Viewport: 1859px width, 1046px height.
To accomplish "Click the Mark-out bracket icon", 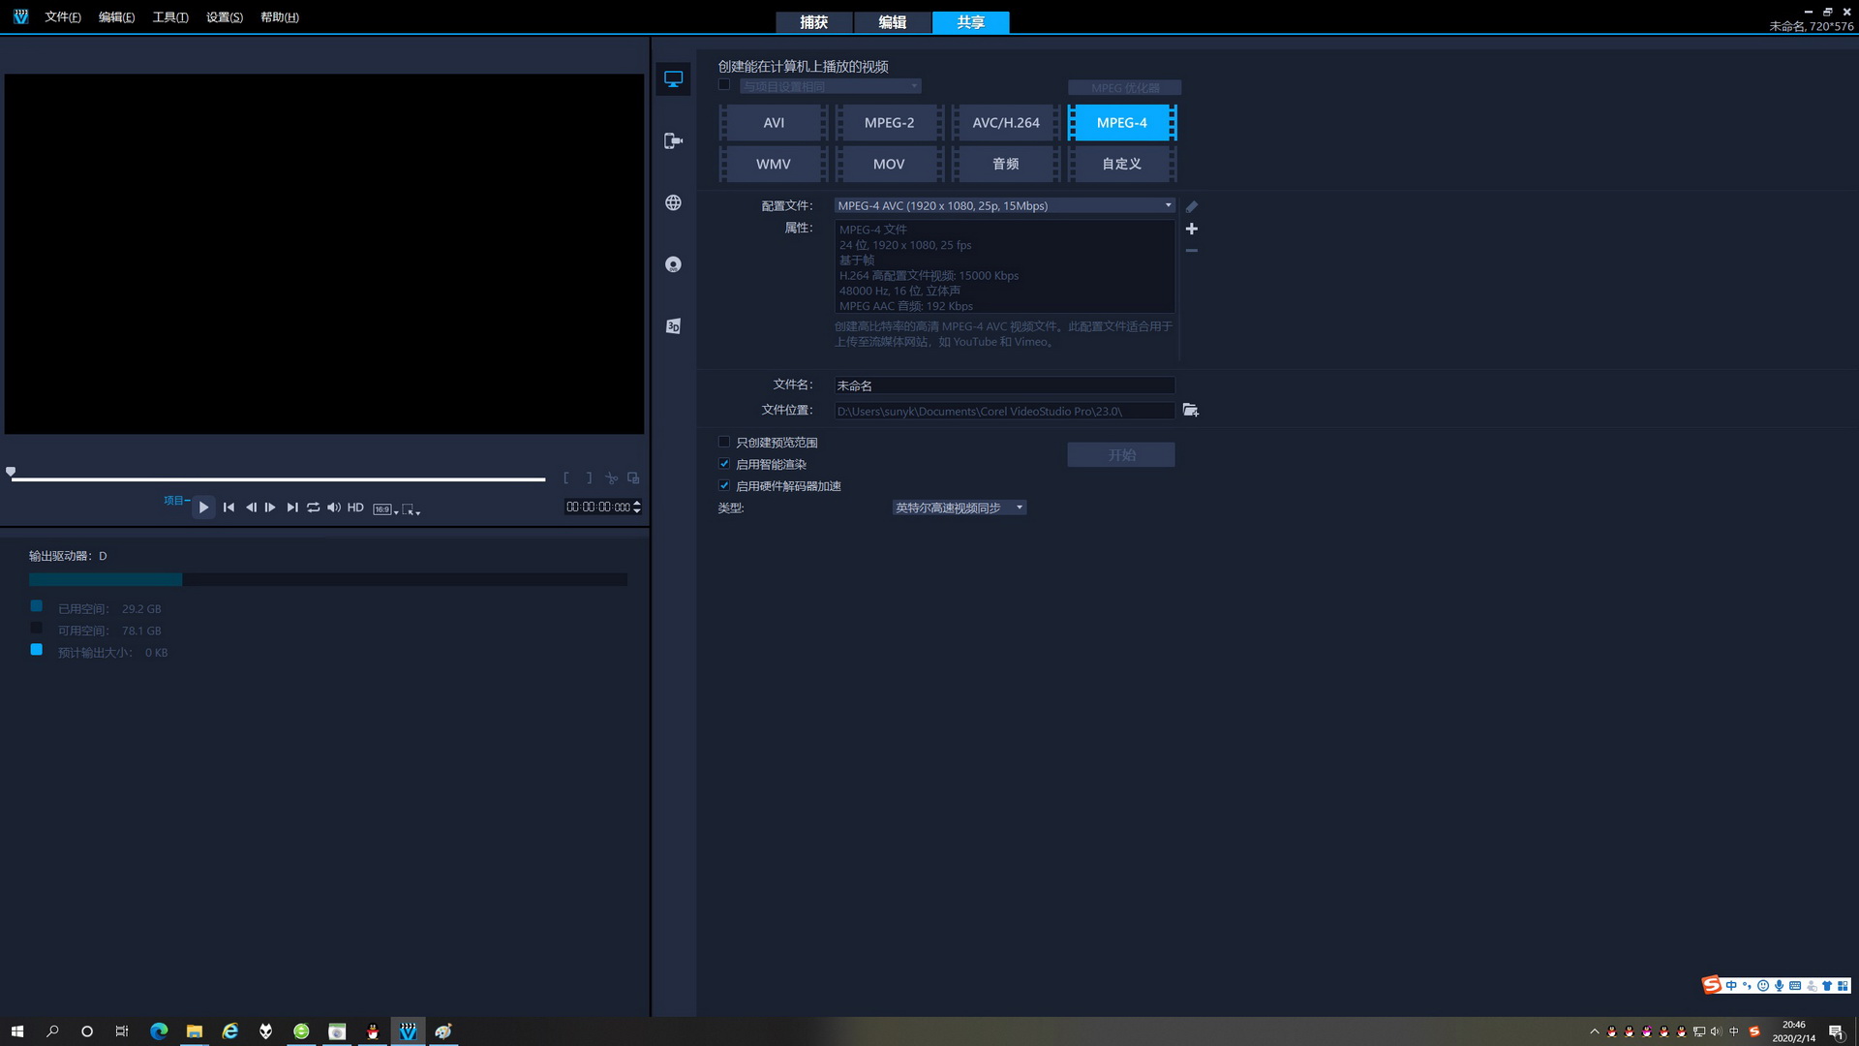I will point(589,477).
